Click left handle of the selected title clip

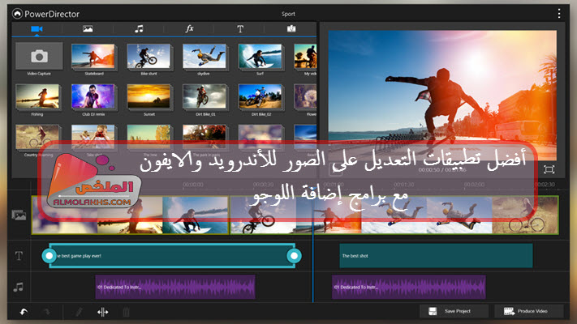click(49, 256)
